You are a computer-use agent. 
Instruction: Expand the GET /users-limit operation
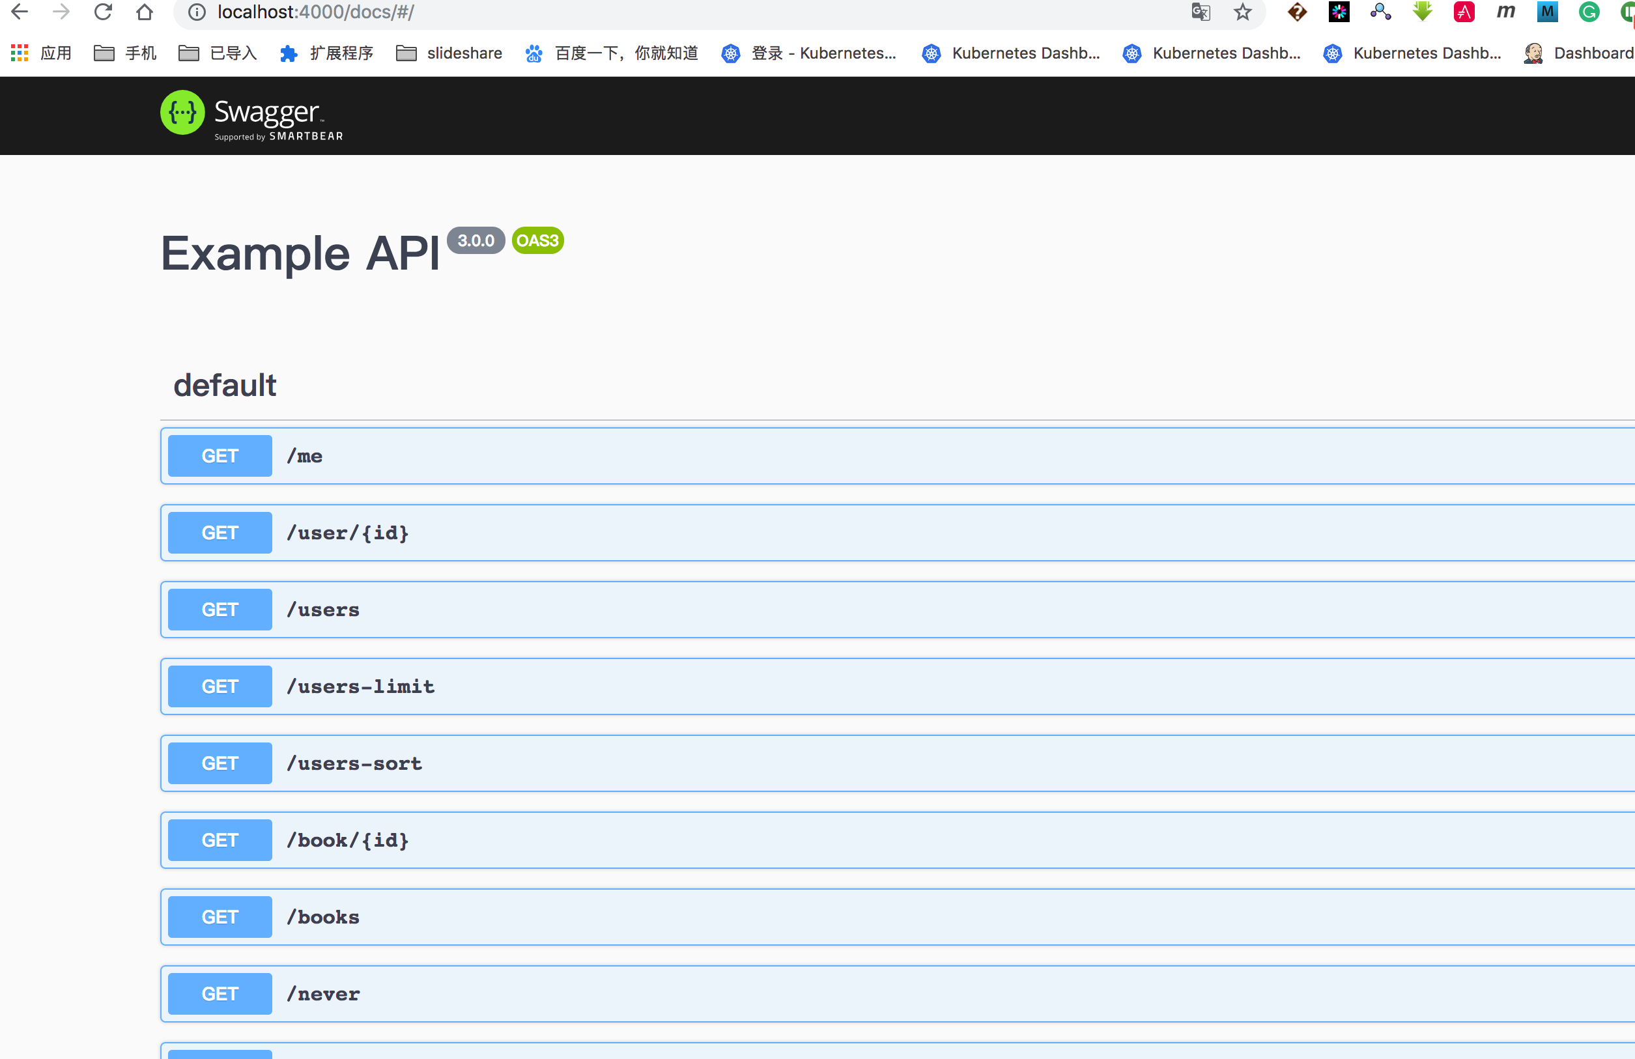pos(897,686)
